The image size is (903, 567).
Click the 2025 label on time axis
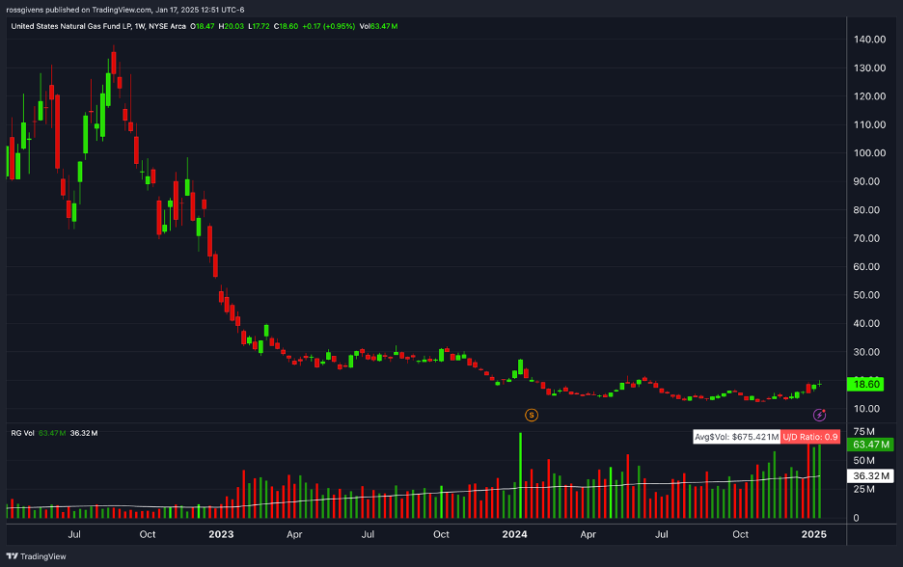(813, 534)
